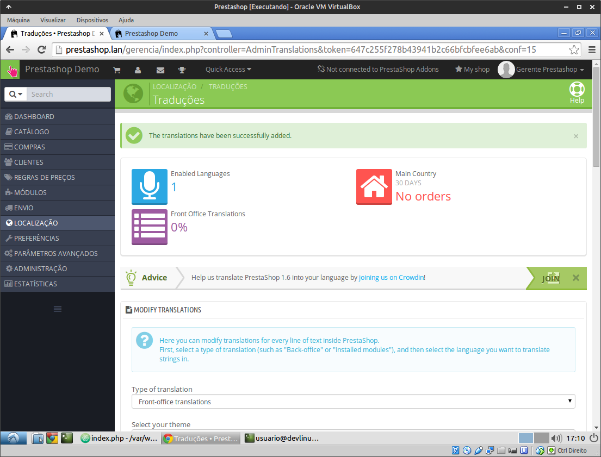Open the messages envelope icon
The image size is (601, 457).
[160, 70]
